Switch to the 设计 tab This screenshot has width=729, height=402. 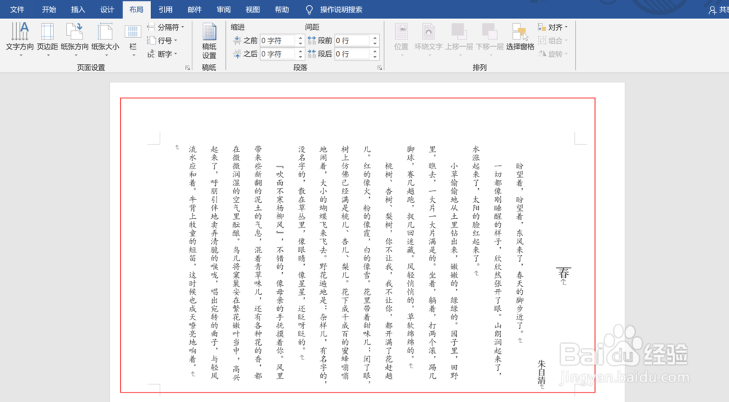point(107,9)
